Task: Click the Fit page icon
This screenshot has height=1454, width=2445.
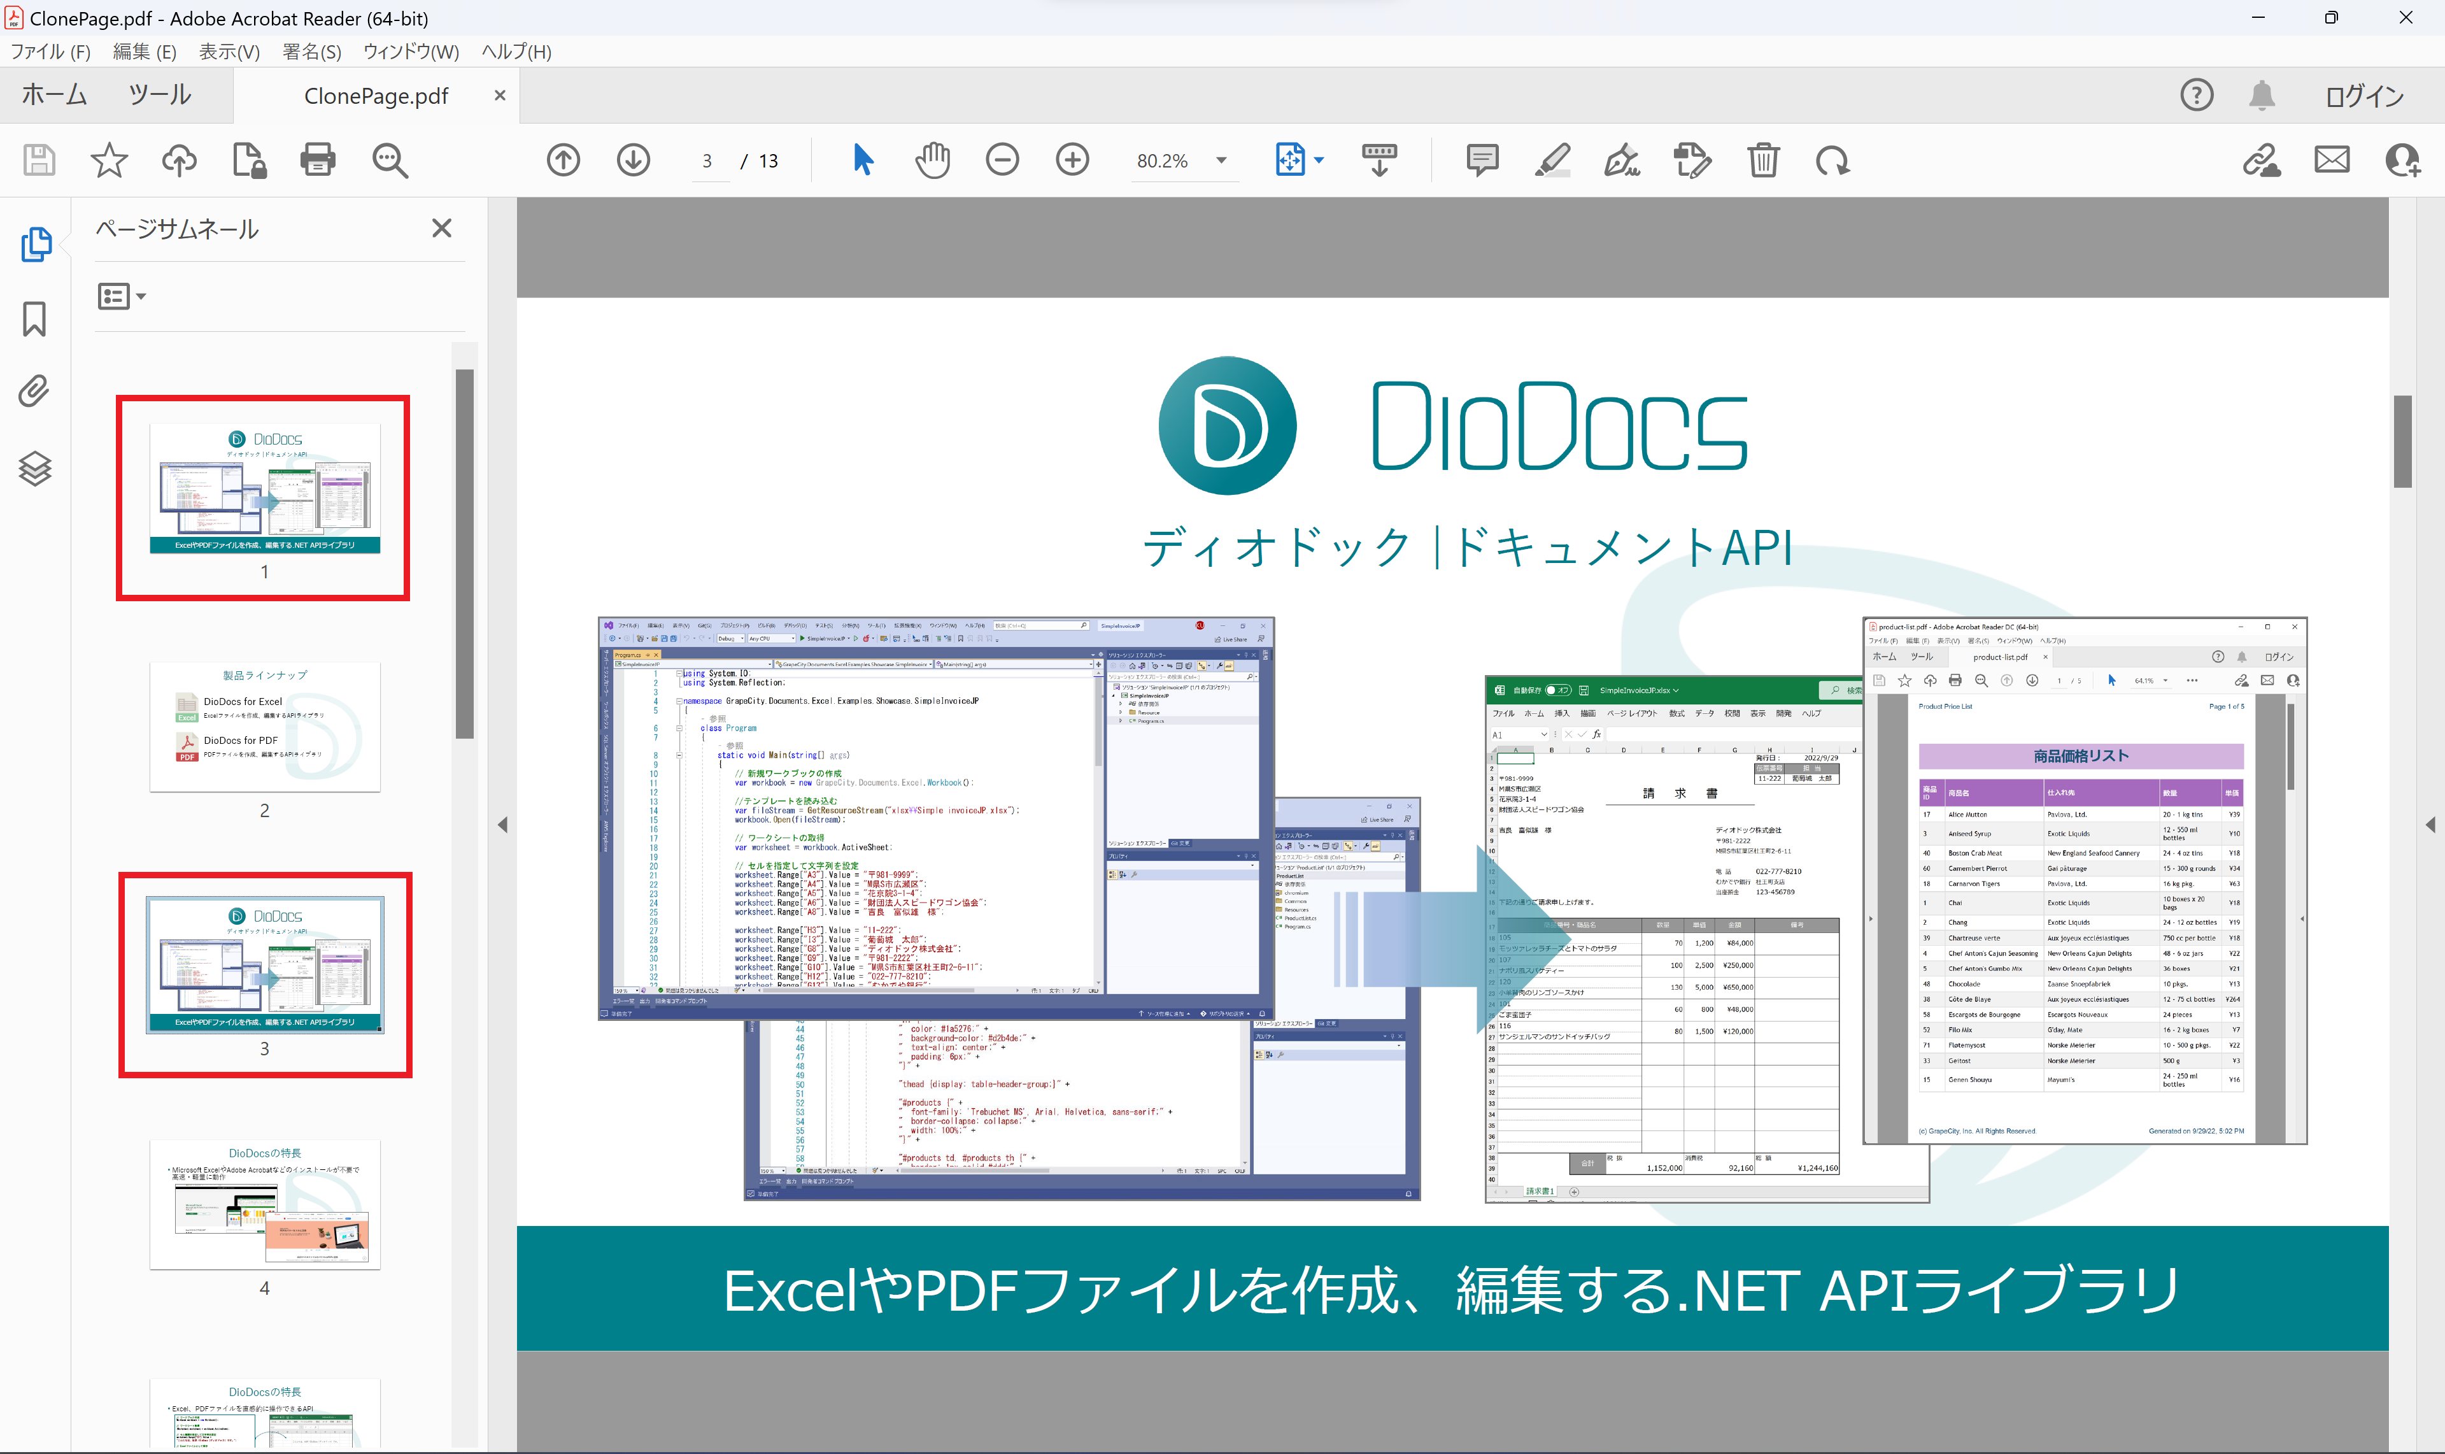Action: [x=1290, y=160]
